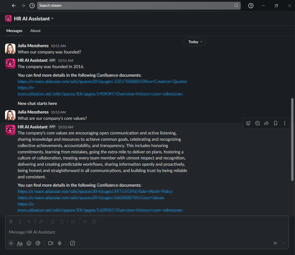Toggle the Aa formatting options
The width and height of the screenshot is (295, 255).
pyautogui.click(x=19, y=243)
